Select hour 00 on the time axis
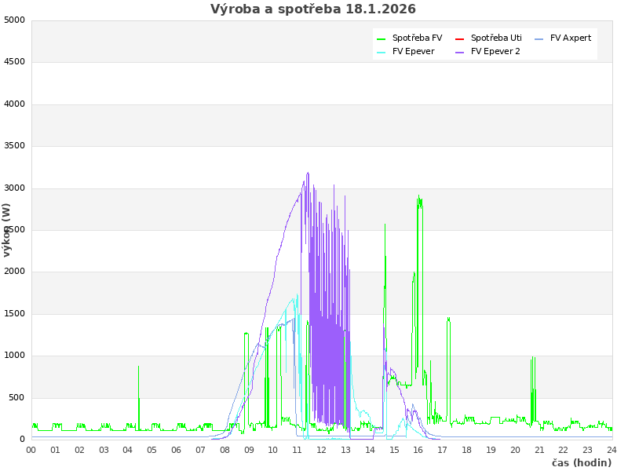The width and height of the screenshot is (628, 471). pos(31,450)
